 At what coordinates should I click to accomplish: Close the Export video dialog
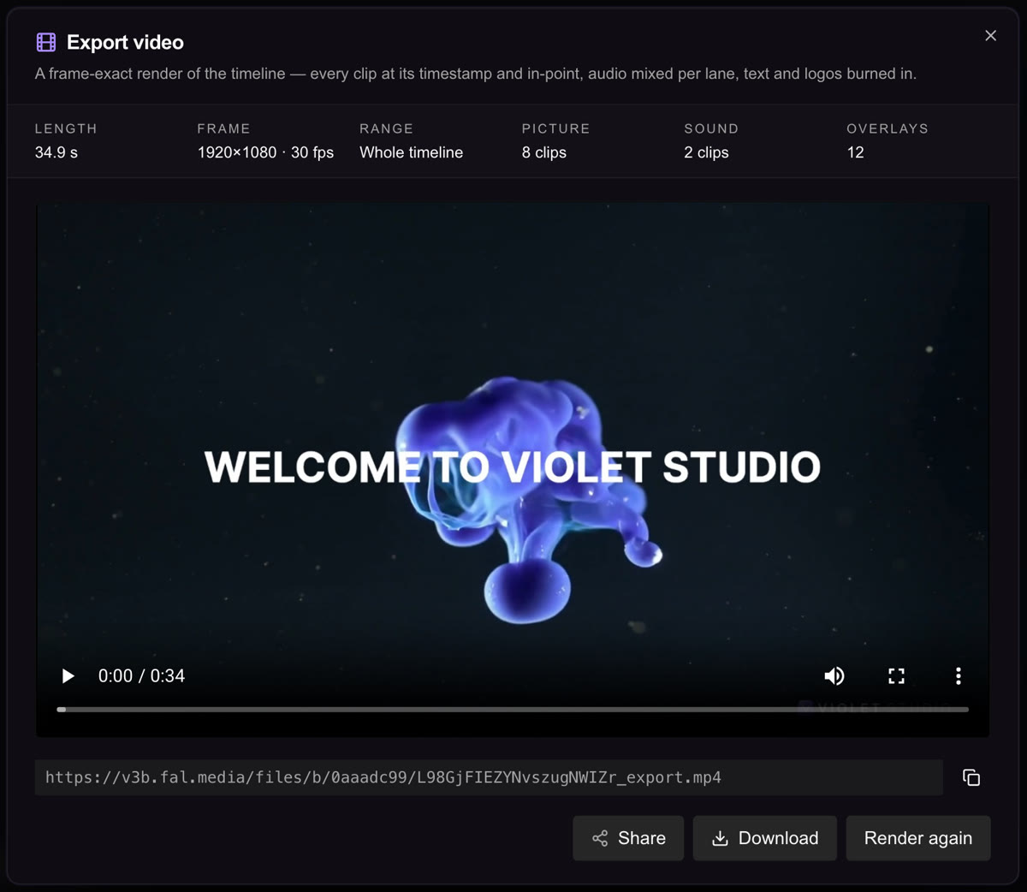(990, 35)
